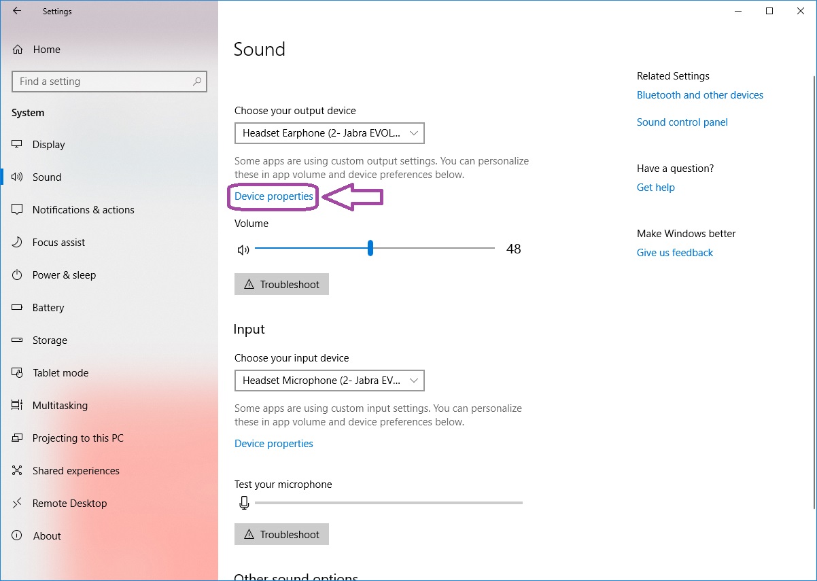Click the Projecting to this PC icon
This screenshot has height=581, width=817.
tap(18, 438)
